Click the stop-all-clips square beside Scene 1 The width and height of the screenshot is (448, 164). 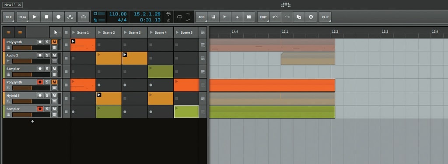(66, 32)
